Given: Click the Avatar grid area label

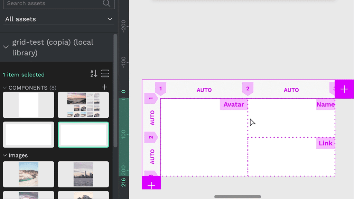Looking at the screenshot, I should click(234, 105).
